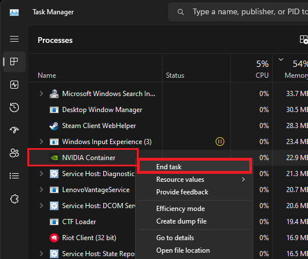
Task: Click the Run new task icon
Action: click(x=303, y=39)
